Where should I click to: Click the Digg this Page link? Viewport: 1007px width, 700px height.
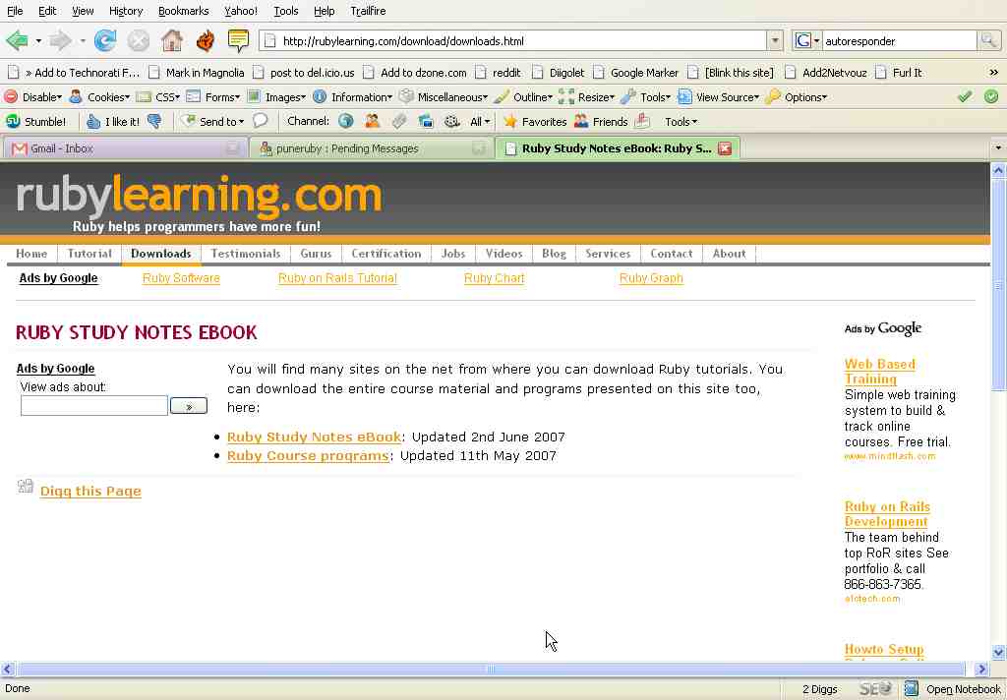coord(90,492)
